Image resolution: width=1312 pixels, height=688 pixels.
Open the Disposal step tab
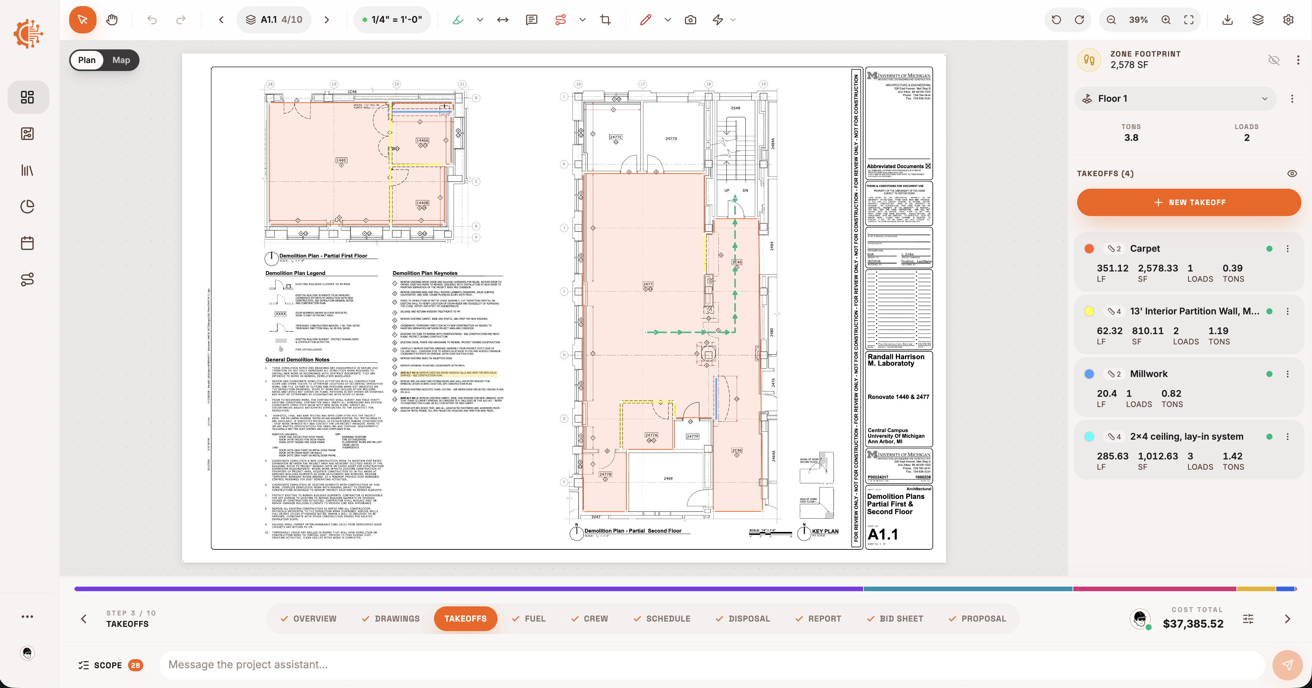point(743,619)
